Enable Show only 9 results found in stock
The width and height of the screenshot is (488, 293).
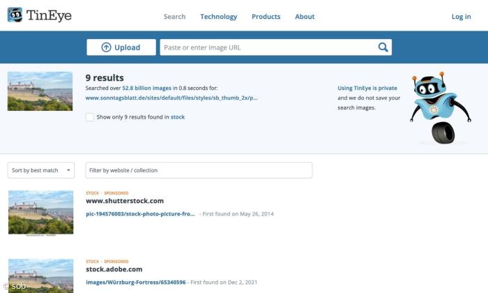90,117
